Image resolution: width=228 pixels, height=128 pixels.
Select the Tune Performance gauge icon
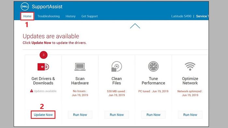[x=153, y=66]
